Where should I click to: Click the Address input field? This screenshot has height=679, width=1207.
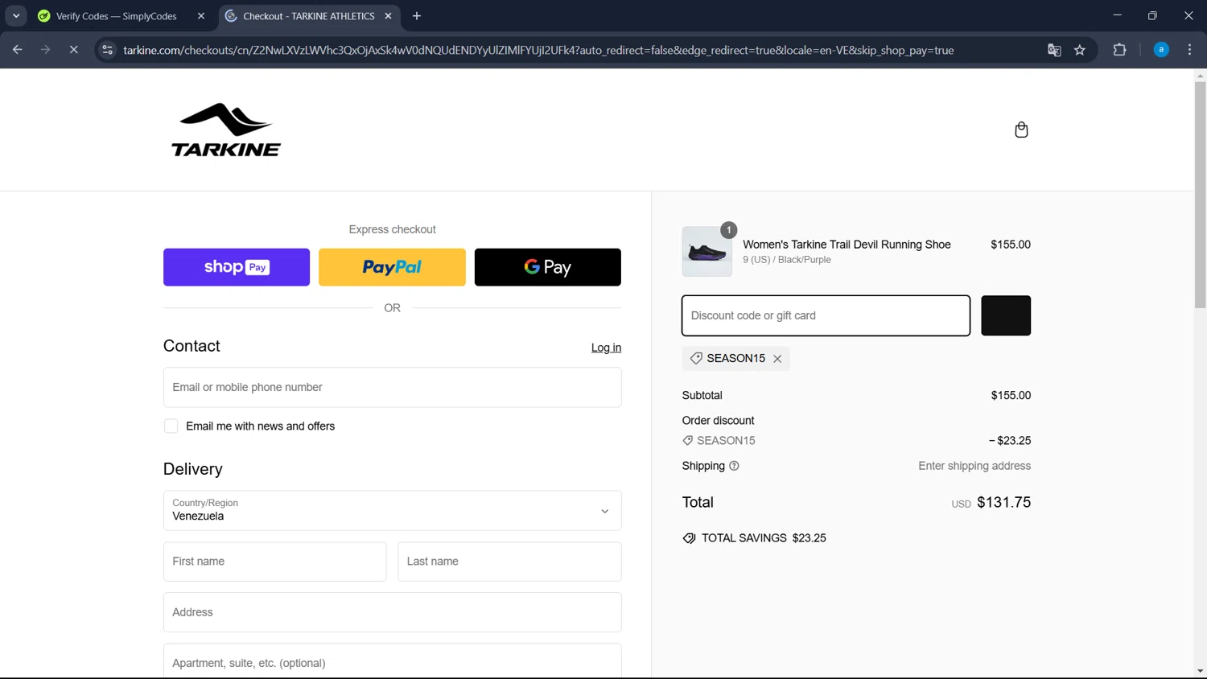[392, 612]
